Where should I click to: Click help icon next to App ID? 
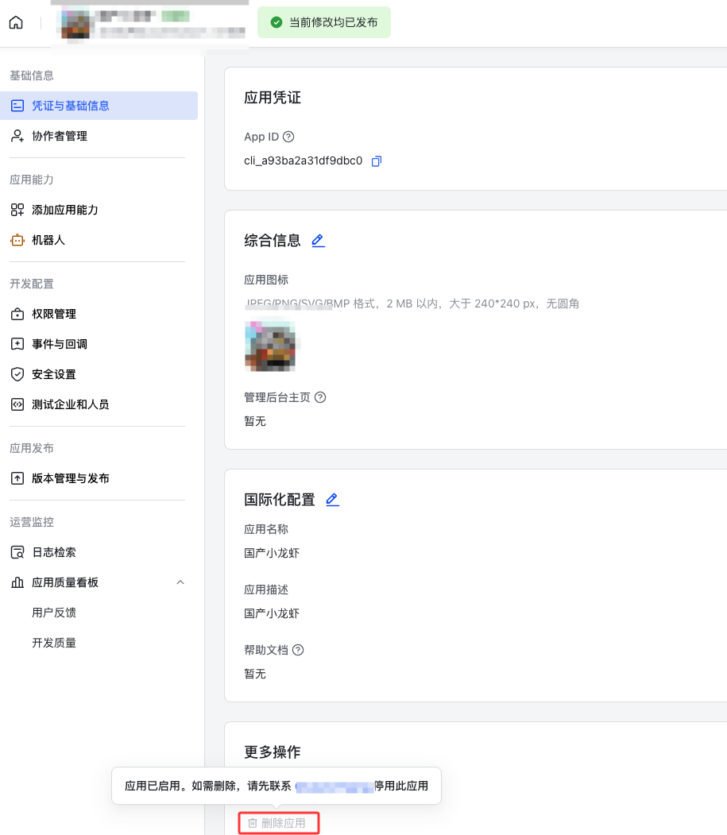pyautogui.click(x=288, y=137)
